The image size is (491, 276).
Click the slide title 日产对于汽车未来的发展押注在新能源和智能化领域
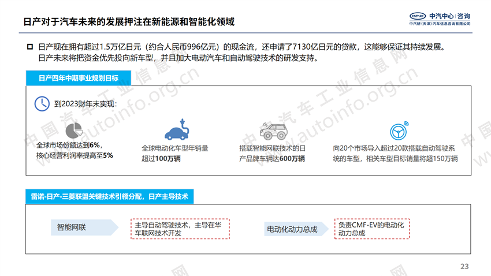point(129,21)
